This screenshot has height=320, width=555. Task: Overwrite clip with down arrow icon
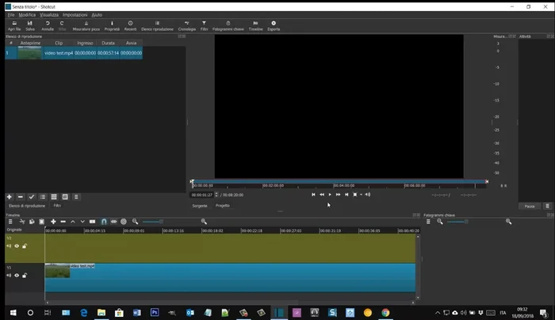[82, 222]
